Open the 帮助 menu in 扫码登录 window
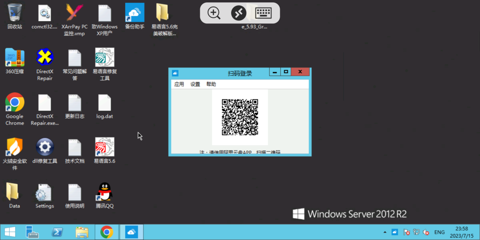Image resolution: width=480 pixels, height=240 pixels. click(211, 84)
